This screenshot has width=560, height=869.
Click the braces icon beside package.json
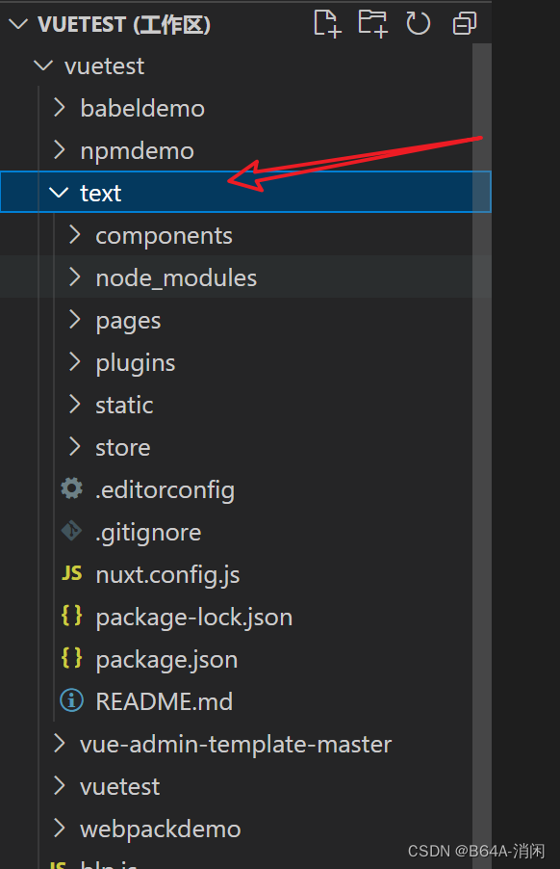coord(70,659)
